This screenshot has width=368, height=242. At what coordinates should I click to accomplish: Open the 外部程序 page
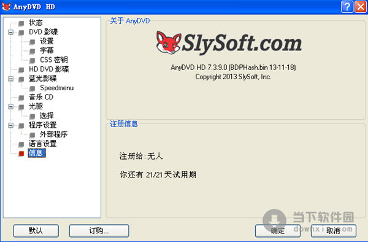[x=54, y=134]
